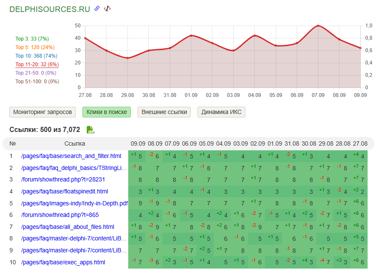Click the red code icon near title
Image resolution: width=377 pixels, height=272 pixels.
click(107, 9)
